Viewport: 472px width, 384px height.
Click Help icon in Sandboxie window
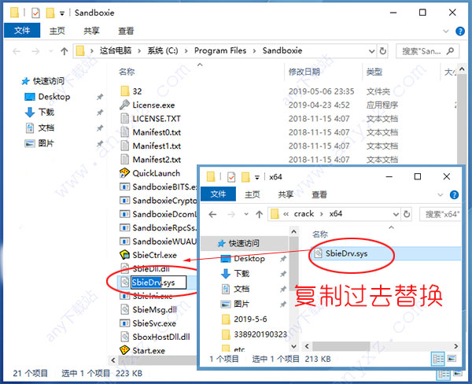460,31
